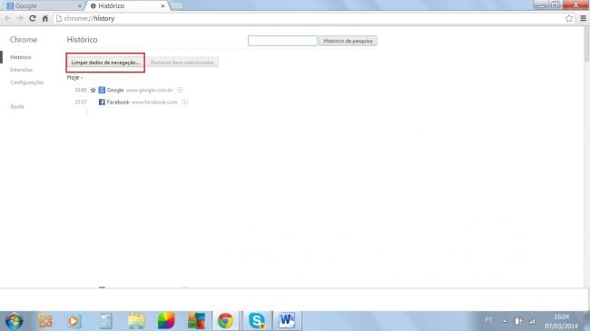590x331 pixels.
Task: Click the back navigation arrow
Action: tap(7, 18)
